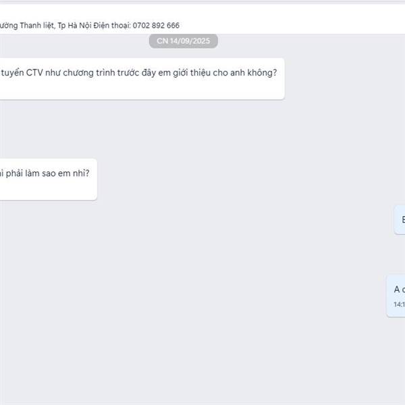Select the message asking 'phải làm sao em nhỉ?'

(49, 180)
